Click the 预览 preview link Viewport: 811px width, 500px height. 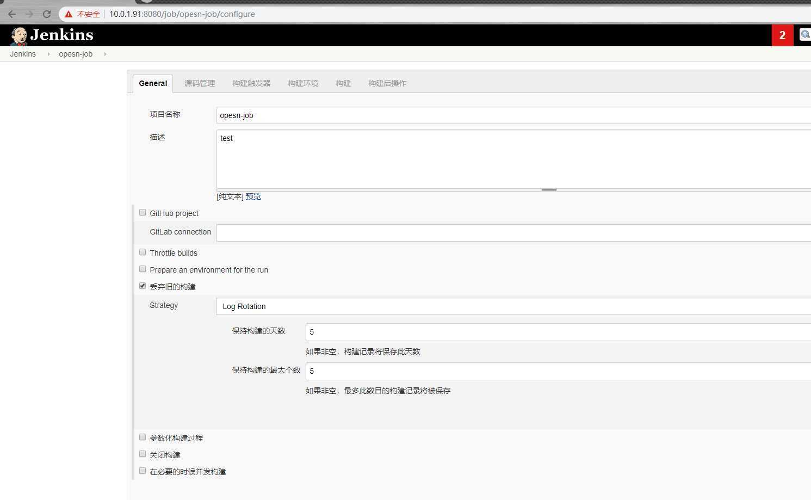pyautogui.click(x=253, y=196)
